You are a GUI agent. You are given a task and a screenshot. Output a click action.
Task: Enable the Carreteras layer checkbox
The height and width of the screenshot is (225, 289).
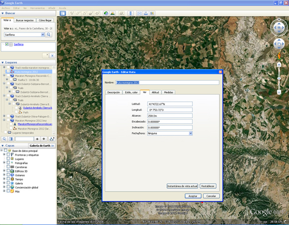(8, 167)
